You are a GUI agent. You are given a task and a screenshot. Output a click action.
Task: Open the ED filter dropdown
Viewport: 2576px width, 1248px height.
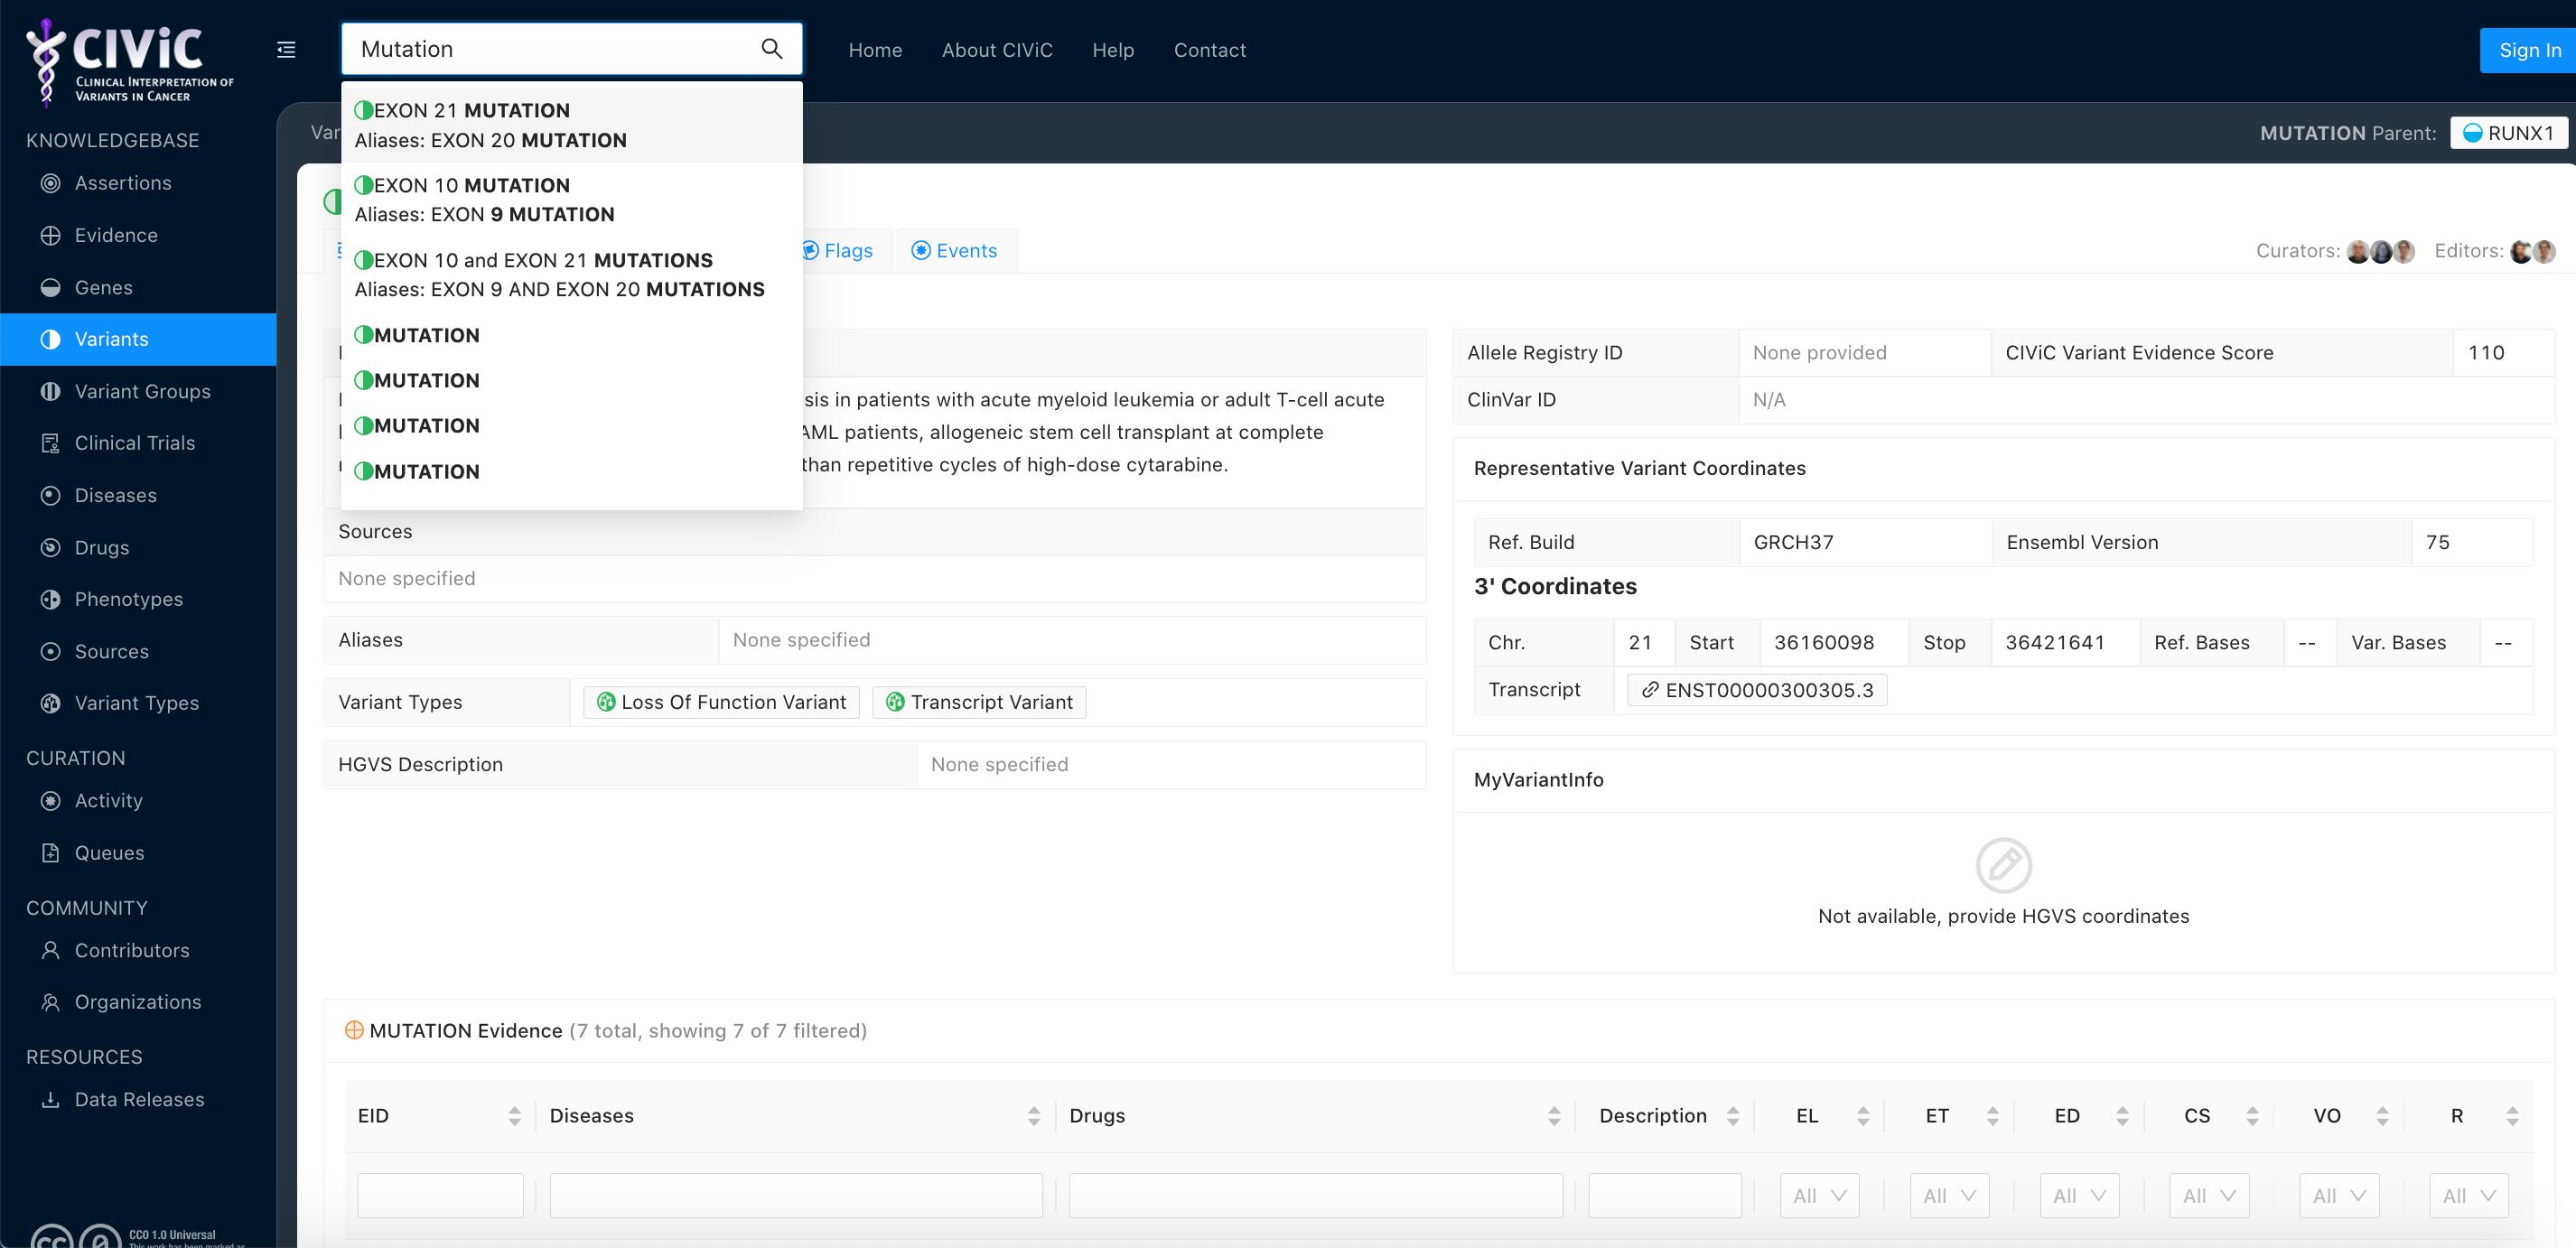point(2079,1195)
